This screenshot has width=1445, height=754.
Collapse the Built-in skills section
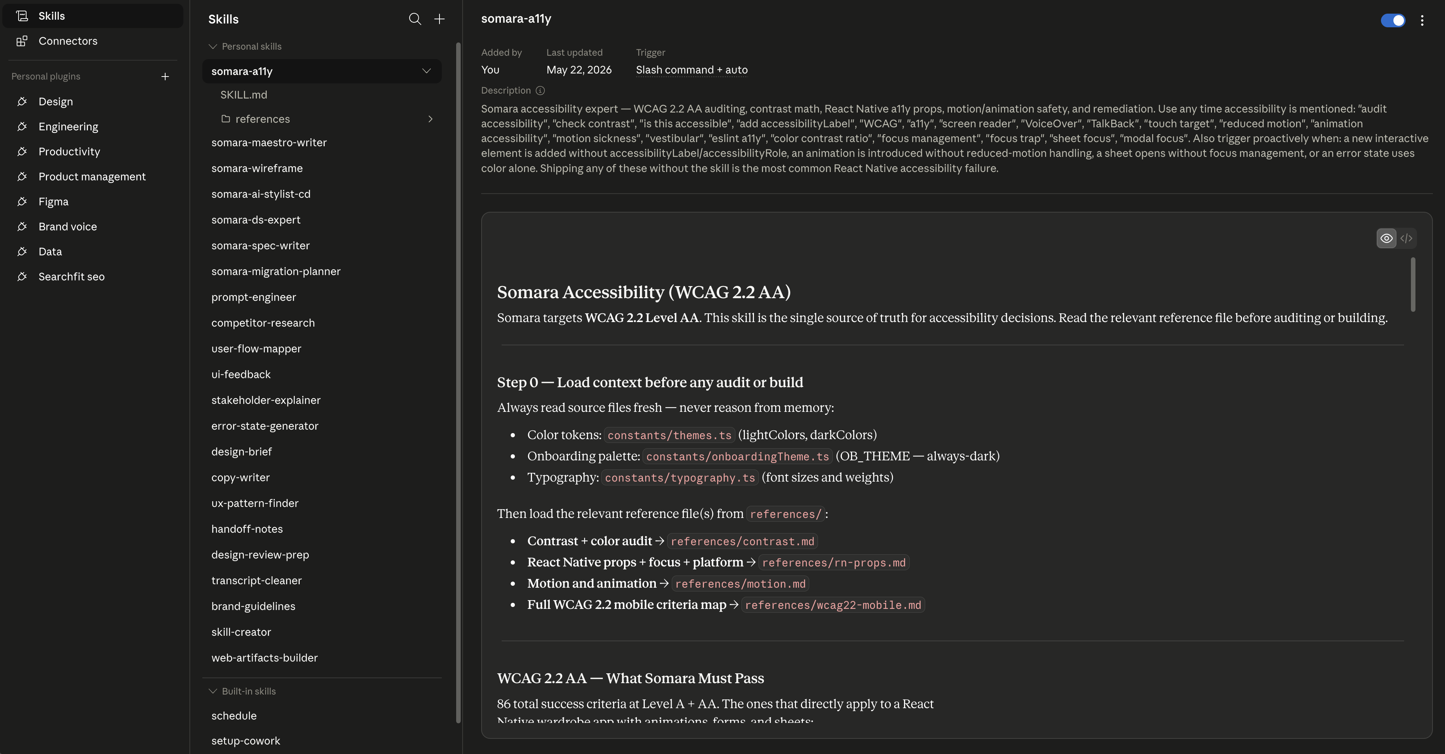pyautogui.click(x=213, y=691)
